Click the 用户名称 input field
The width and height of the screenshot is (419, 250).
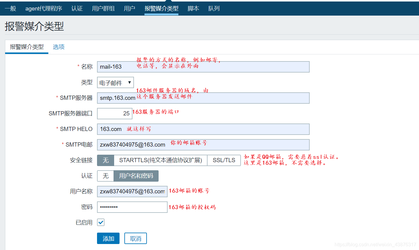coord(132,191)
